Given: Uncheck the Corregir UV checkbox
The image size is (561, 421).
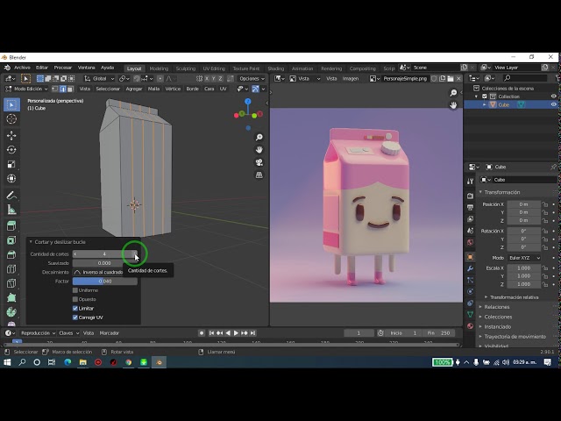Looking at the screenshot, I should click(75, 318).
